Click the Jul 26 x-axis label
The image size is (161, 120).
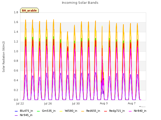(48, 103)
